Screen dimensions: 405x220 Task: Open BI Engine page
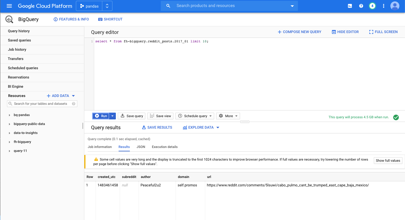click(42, 87)
